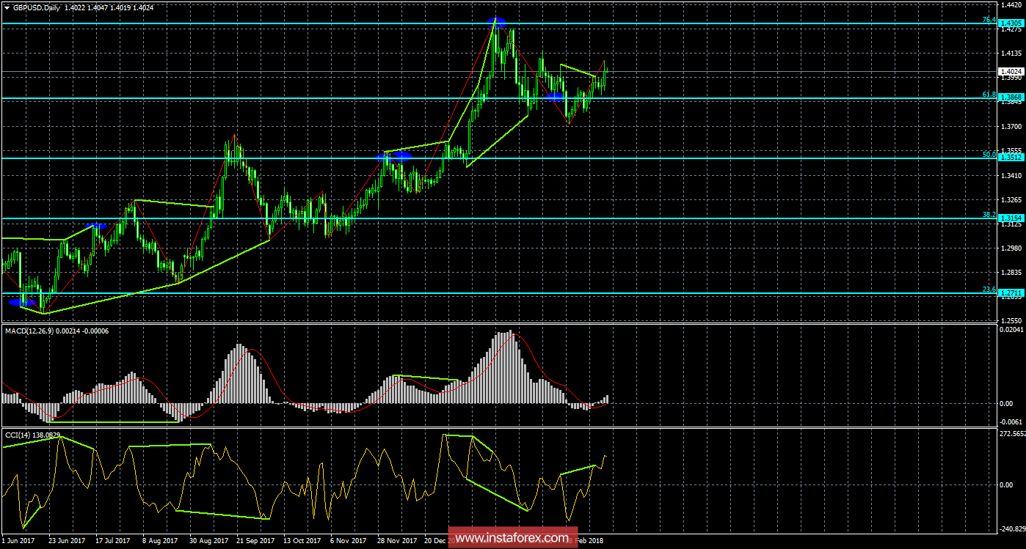Select the blue ellipse marker at the chart peak
Screen dimensions: 1026x549
click(498, 23)
